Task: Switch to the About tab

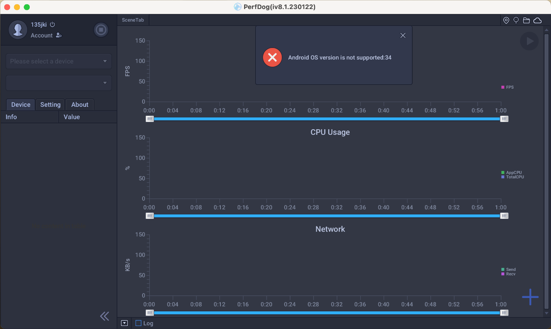Action: pyautogui.click(x=80, y=105)
